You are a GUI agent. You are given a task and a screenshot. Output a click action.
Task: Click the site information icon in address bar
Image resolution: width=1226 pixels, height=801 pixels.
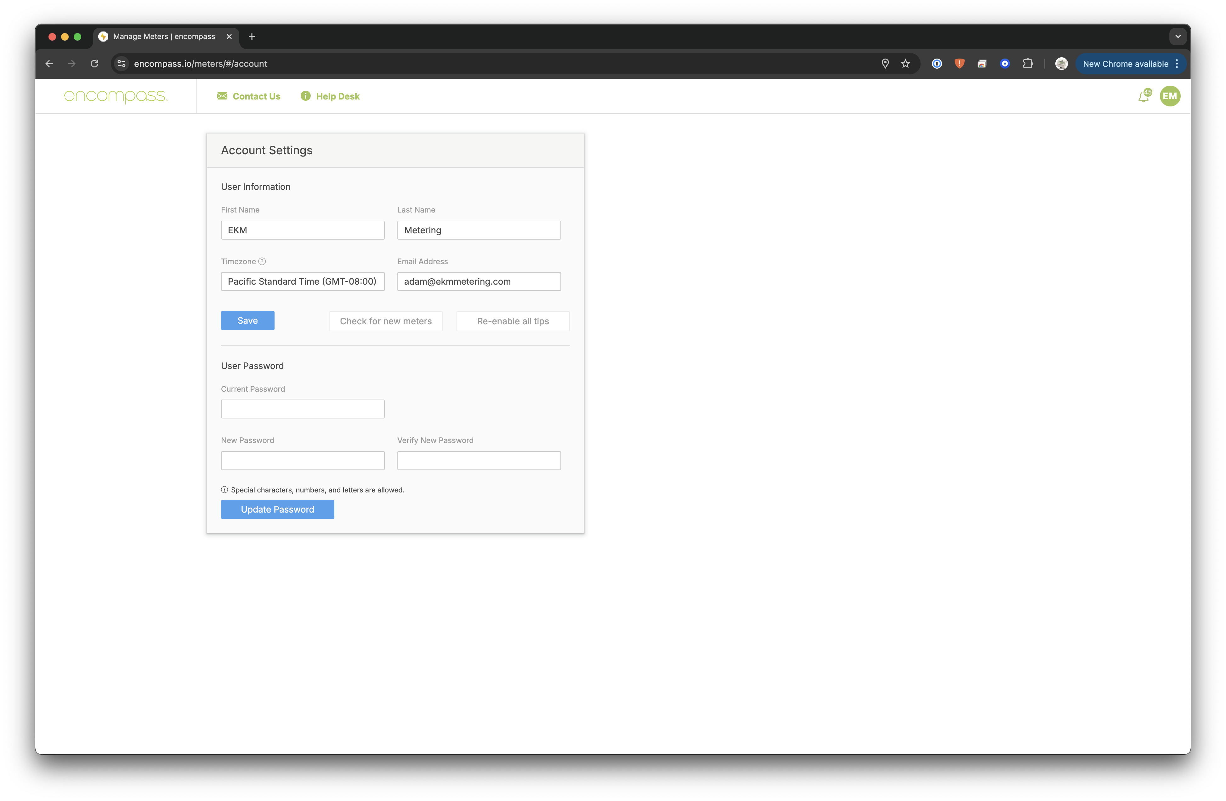(122, 64)
